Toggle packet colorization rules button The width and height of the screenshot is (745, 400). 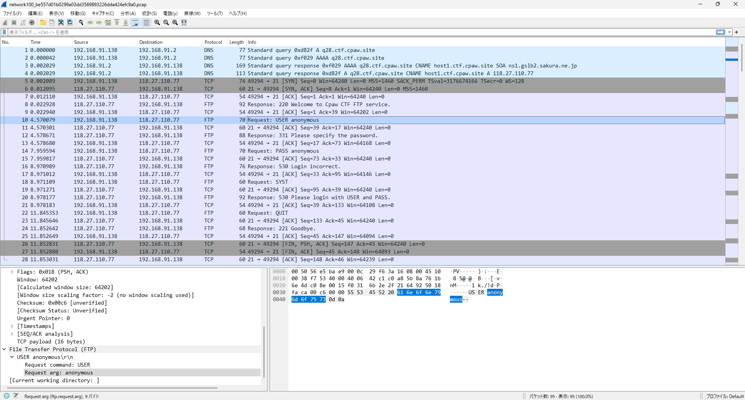pyautogui.click(x=146, y=22)
